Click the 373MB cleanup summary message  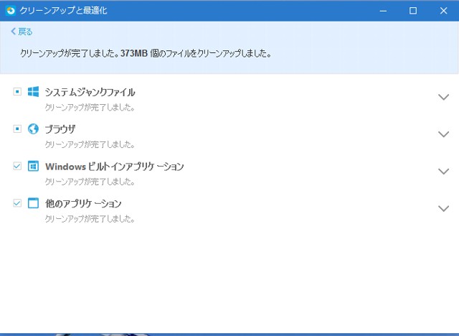coord(146,54)
